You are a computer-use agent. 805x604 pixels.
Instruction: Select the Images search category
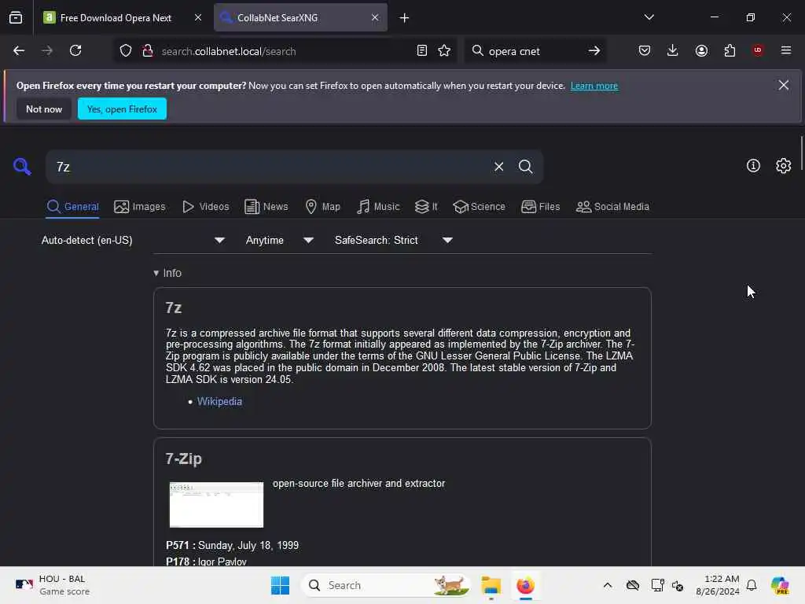[140, 207]
